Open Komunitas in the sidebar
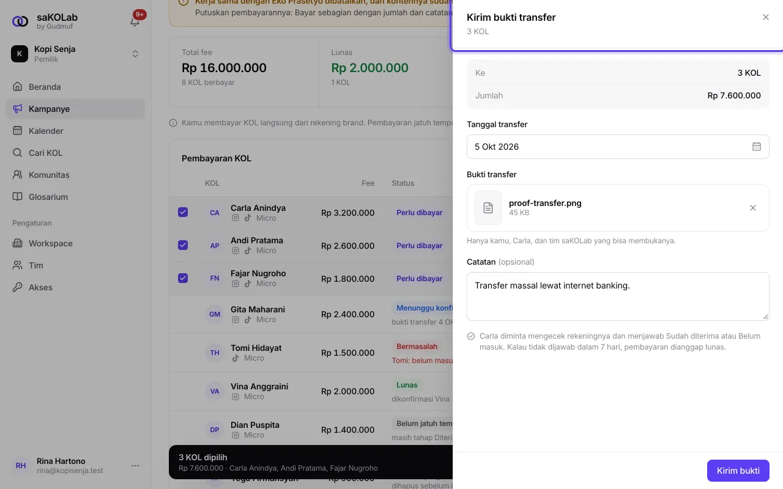This screenshot has width=783, height=489. (x=76, y=175)
